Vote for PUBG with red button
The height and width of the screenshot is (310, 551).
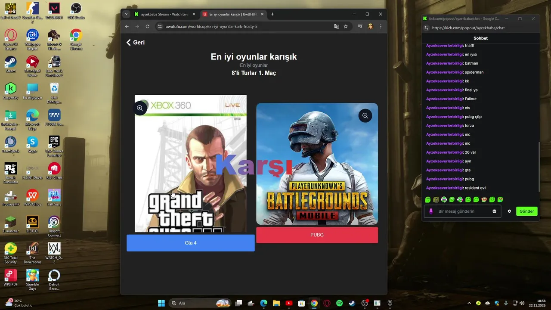point(317,235)
